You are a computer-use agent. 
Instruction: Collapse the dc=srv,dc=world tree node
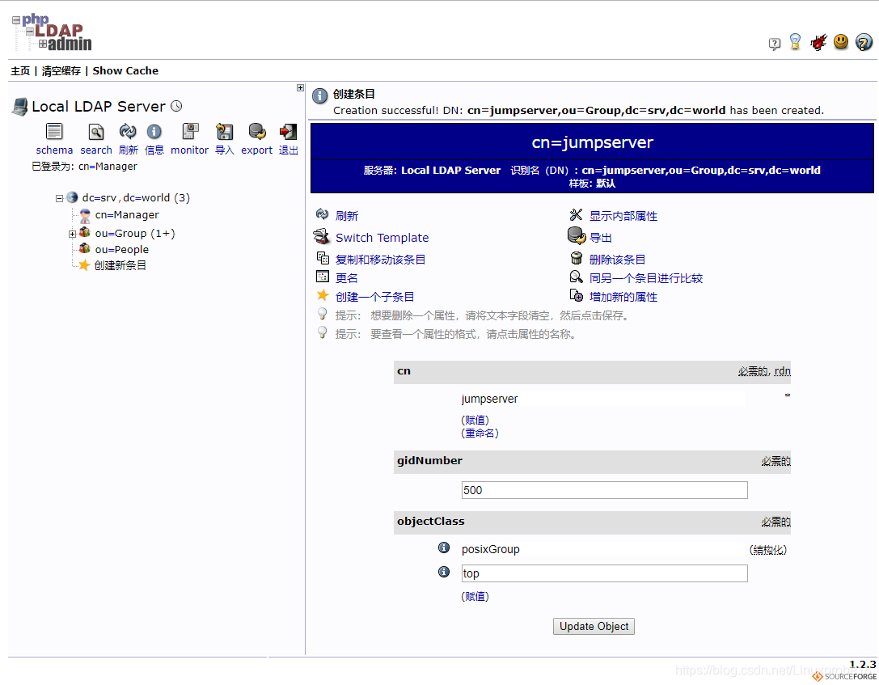[x=59, y=198]
